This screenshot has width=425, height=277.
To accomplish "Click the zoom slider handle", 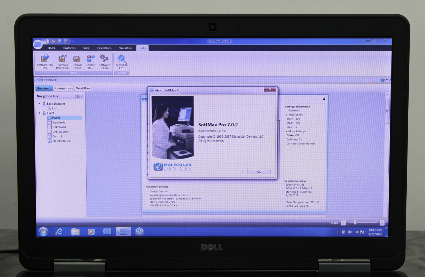I will coord(355,223).
